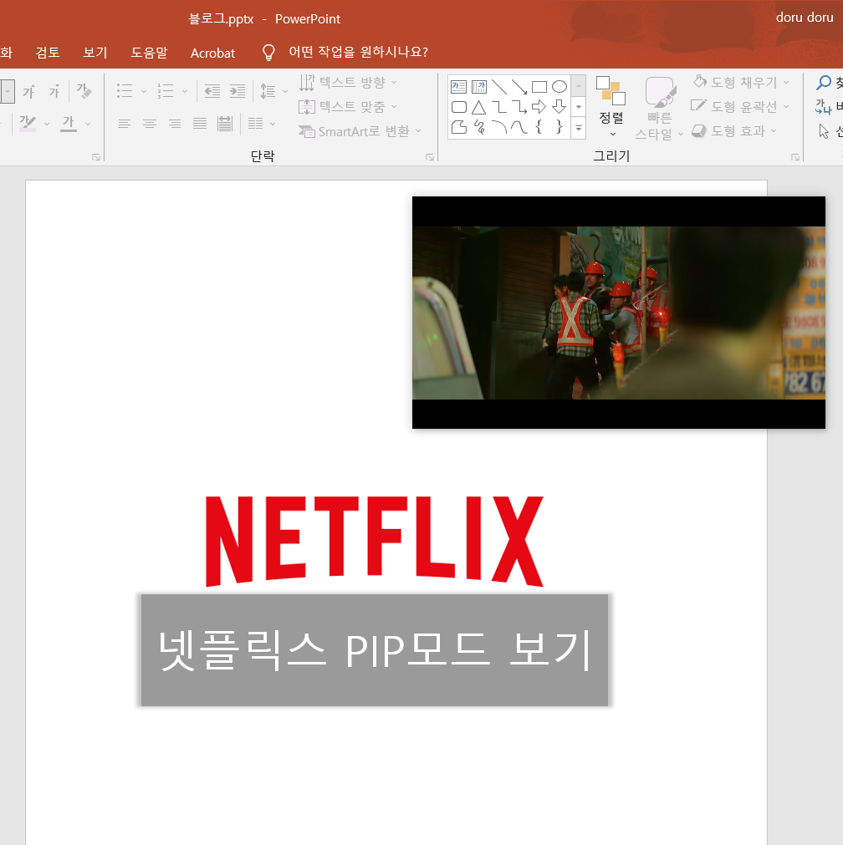The image size is (843, 845).
Task: Open the text direction menu
Action: pos(349,83)
